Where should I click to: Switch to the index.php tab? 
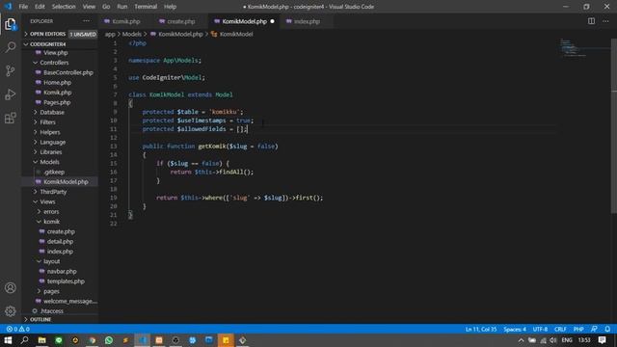307,21
